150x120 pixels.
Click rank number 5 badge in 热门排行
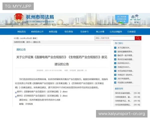115,63
